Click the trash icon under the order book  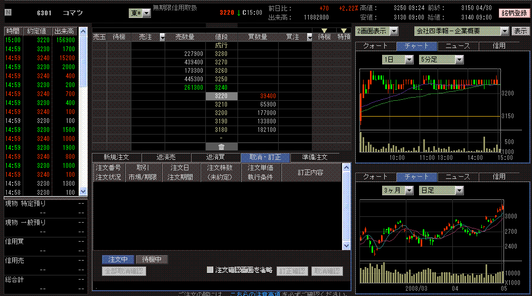[221, 147]
